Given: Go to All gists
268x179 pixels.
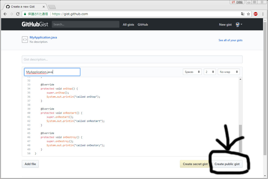Looking at the screenshot, I should click(x=128, y=25).
